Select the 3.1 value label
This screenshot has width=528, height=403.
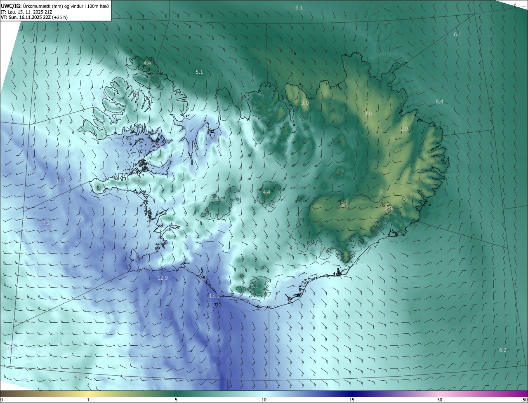(344, 204)
